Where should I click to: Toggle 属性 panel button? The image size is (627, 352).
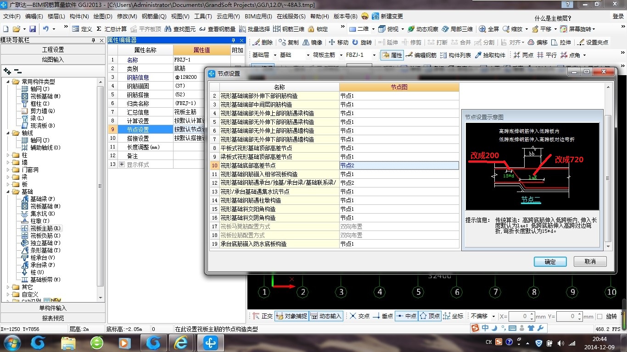(392, 55)
